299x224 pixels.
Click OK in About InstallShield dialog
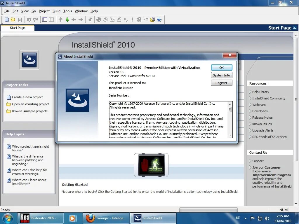point(222,68)
